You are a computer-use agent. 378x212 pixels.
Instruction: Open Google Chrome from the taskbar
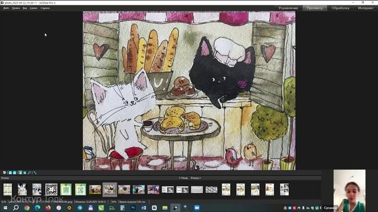point(27,208)
